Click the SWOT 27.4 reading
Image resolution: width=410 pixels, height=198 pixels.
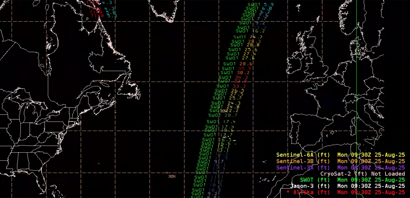[241, 54]
